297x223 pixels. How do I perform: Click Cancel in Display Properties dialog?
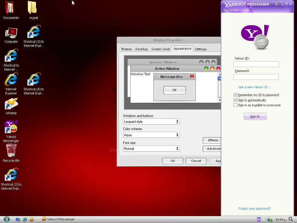click(x=196, y=161)
